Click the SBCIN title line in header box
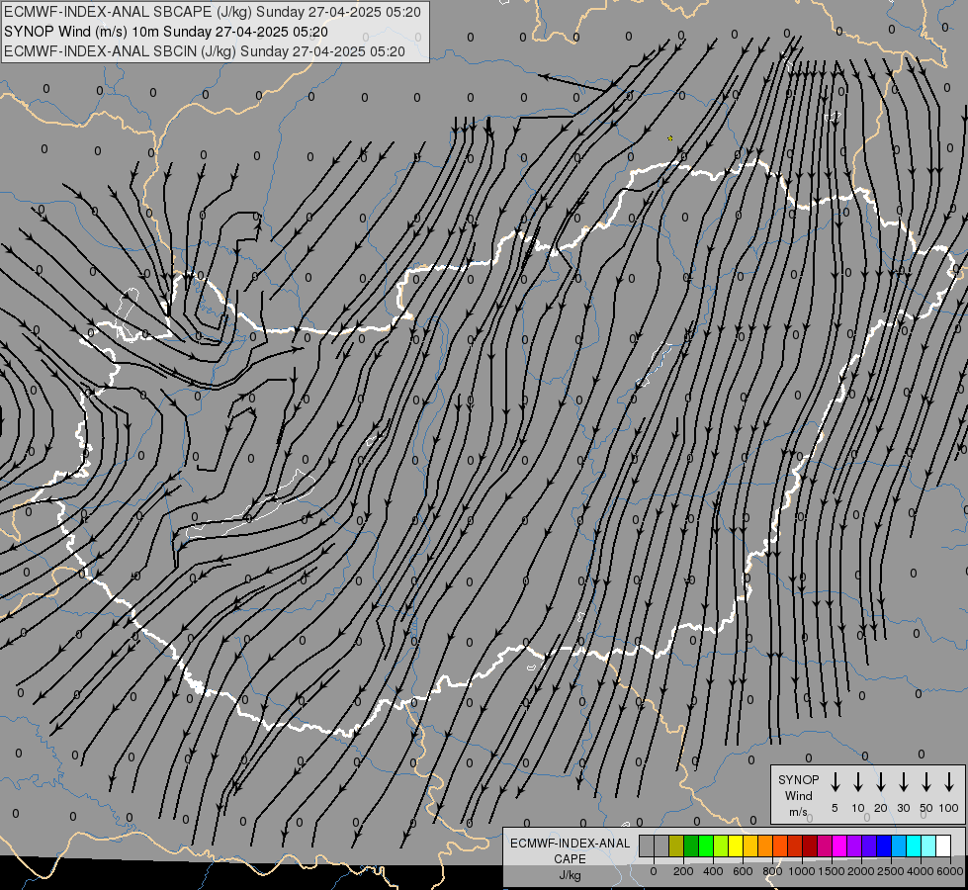The width and height of the screenshot is (968, 890). pyautogui.click(x=205, y=51)
